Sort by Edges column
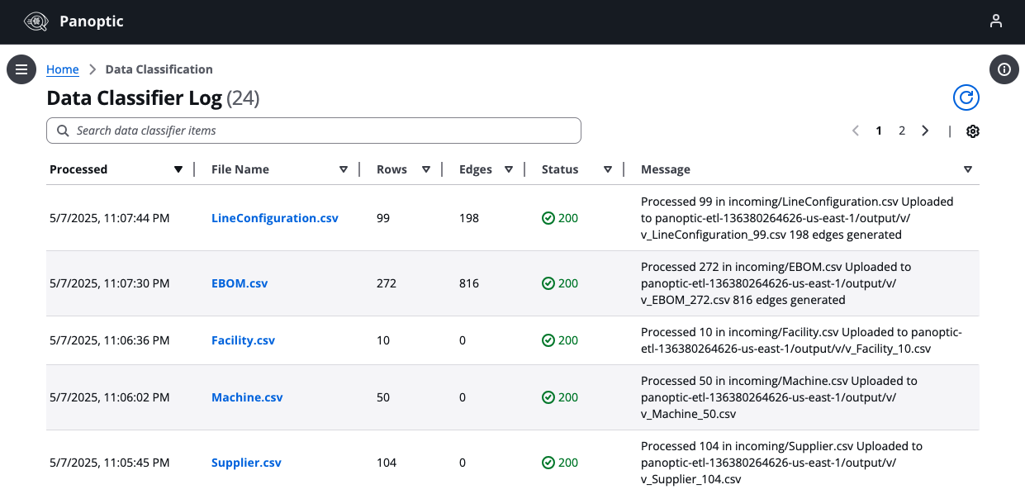Image resolution: width=1025 pixels, height=494 pixels. [509, 169]
